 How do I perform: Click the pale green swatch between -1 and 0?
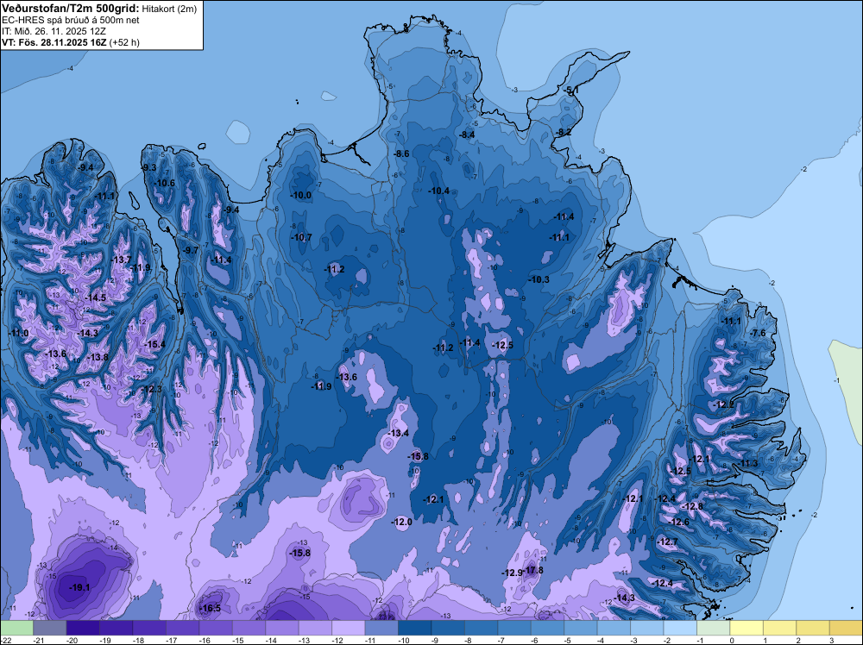[714, 628]
